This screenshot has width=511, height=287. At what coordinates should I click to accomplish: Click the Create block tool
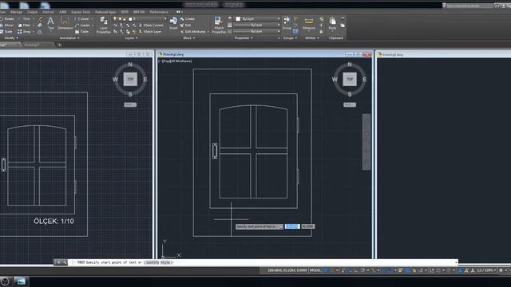188,19
